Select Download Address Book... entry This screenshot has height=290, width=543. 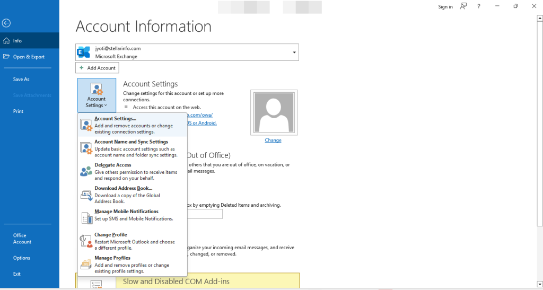click(x=133, y=195)
